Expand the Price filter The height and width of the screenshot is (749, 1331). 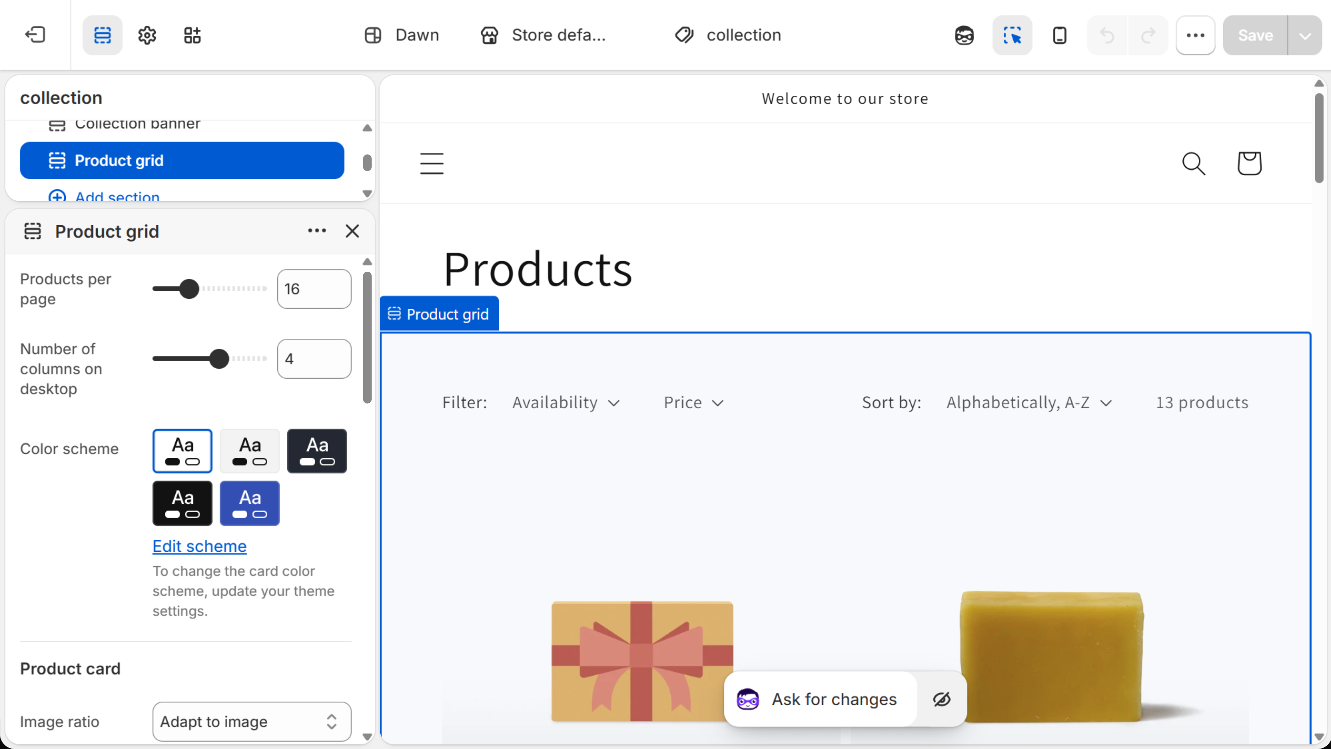[x=694, y=402]
